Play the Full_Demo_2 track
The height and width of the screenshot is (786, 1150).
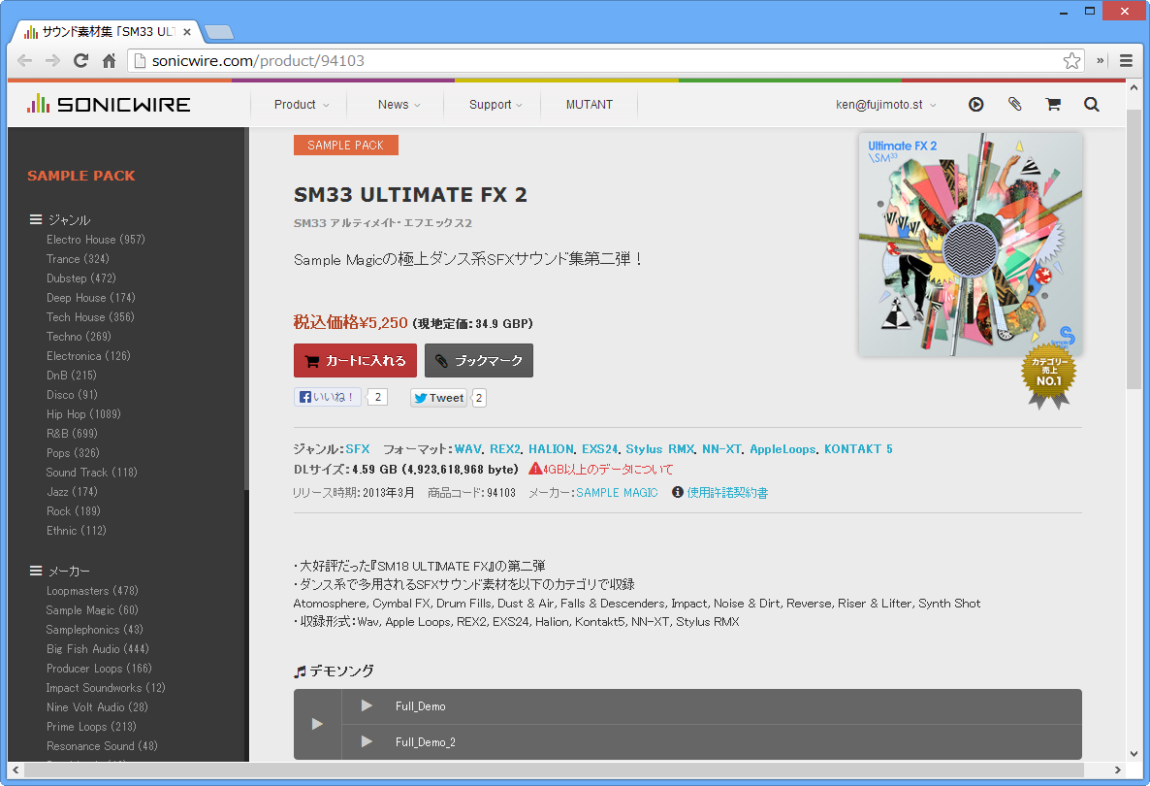tap(366, 742)
